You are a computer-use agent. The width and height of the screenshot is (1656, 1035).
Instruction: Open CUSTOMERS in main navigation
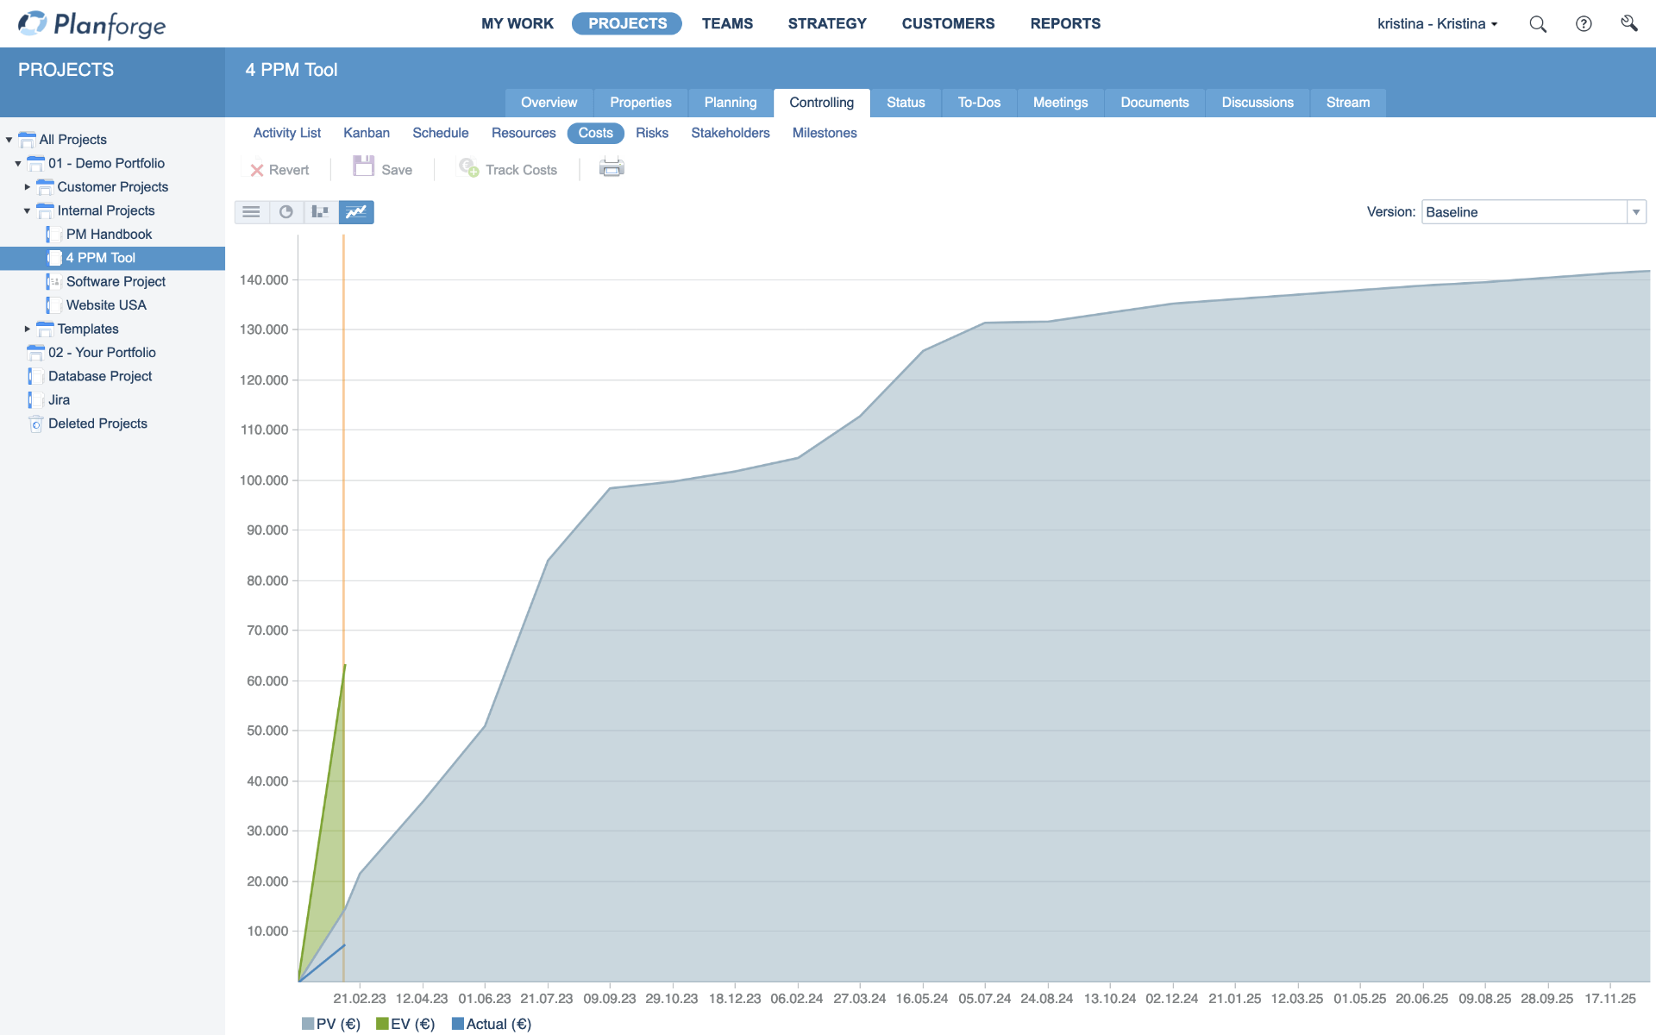[948, 24]
